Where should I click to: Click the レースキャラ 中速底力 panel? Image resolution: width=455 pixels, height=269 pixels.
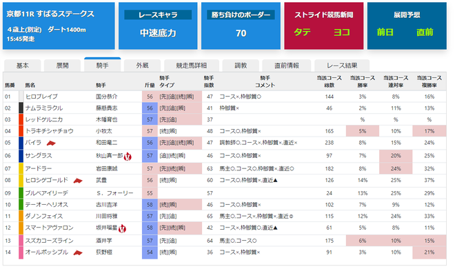(158, 26)
